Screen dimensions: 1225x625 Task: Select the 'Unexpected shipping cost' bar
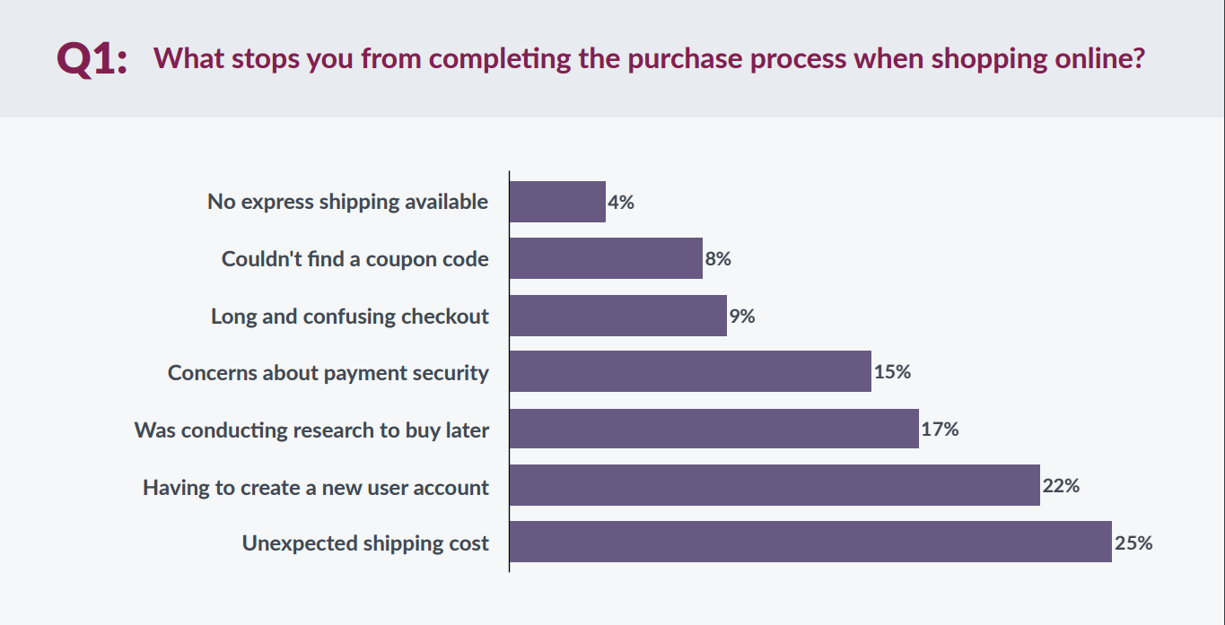(810, 542)
